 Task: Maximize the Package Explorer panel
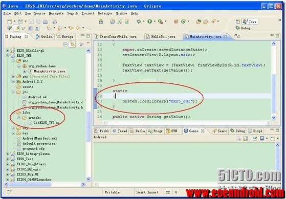[x=88, y=36]
